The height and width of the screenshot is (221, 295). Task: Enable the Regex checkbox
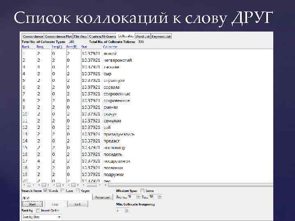click(x=77, y=191)
